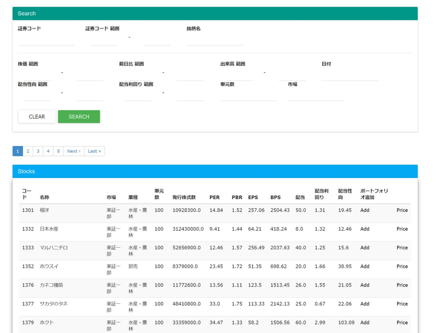Click the 配当利回り 範囲 upper bound field
Viewport: 436px width, 333px height.
pyautogui.click(x=191, y=96)
